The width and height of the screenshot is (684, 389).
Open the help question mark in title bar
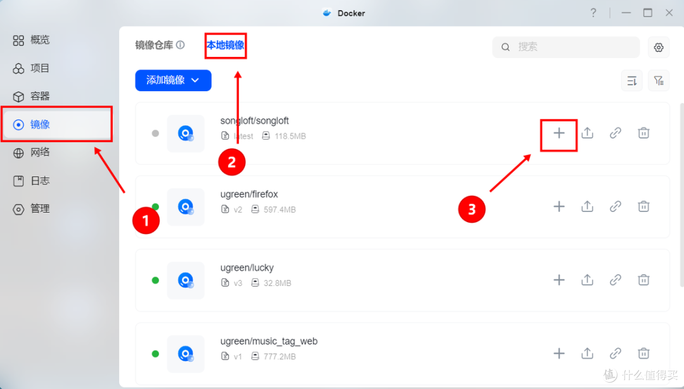[x=593, y=13]
